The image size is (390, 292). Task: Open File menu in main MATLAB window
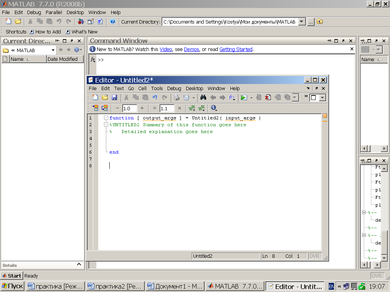click(x=6, y=13)
